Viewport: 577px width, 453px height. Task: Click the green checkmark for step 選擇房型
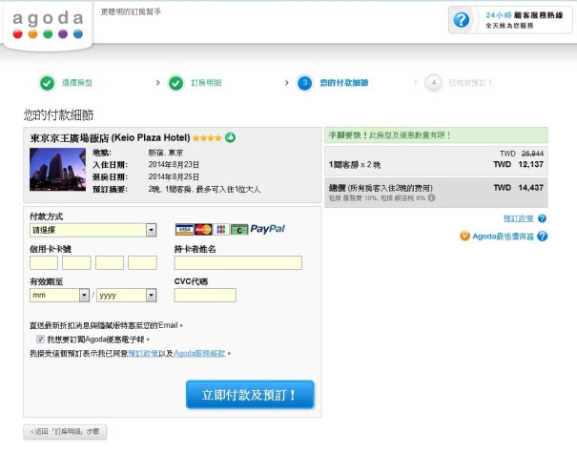(x=47, y=83)
